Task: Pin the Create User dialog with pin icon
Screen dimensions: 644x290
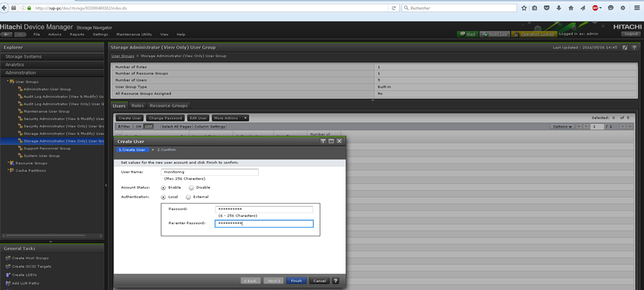Action: tap(323, 141)
